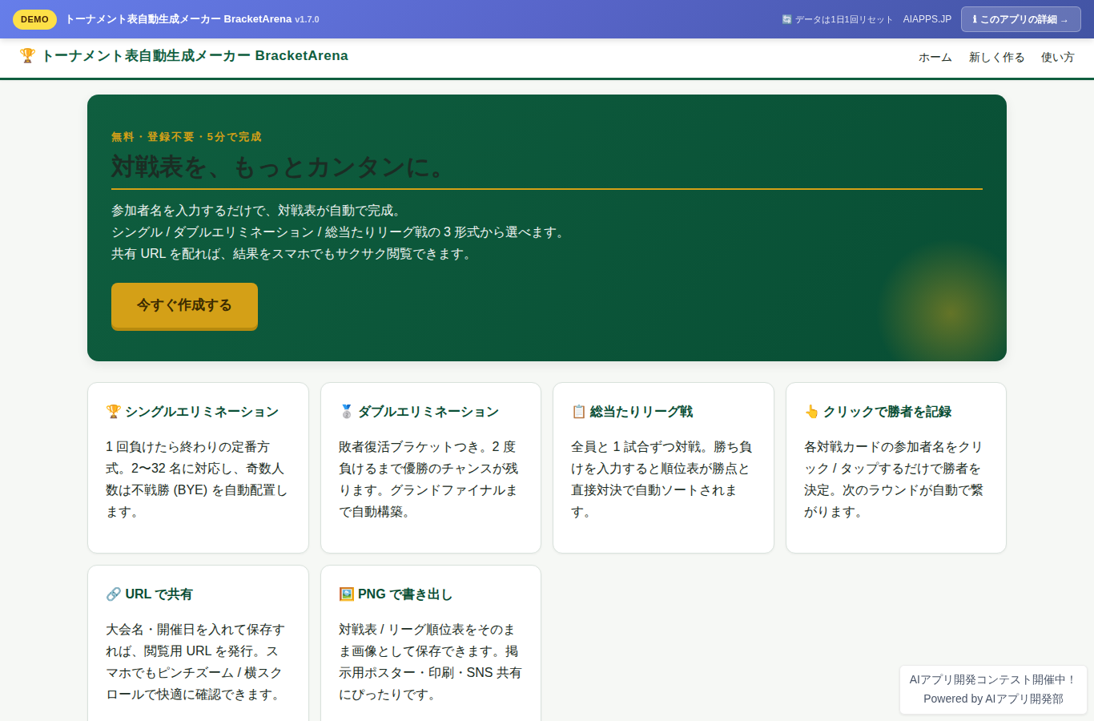Click AIアプリ開発コンテスト開催中！ notice
1094x721 pixels.
(x=993, y=679)
